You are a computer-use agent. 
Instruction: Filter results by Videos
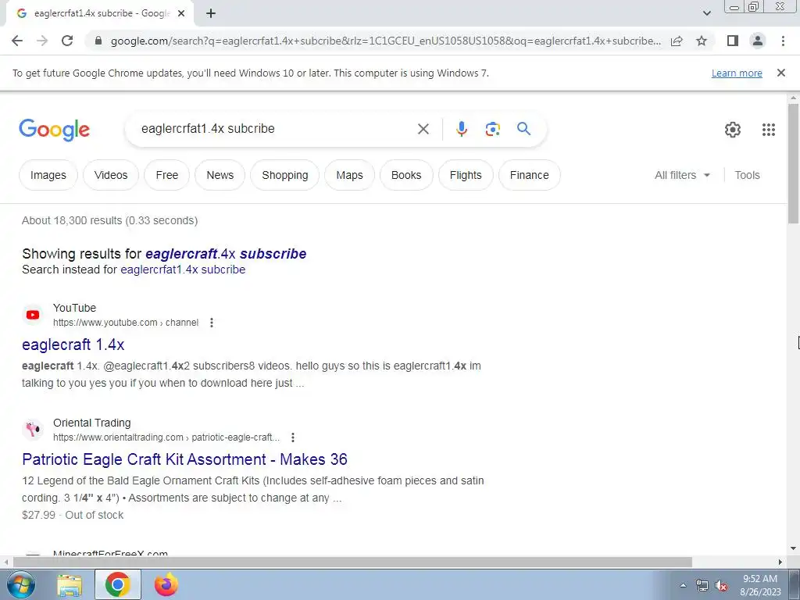point(111,175)
